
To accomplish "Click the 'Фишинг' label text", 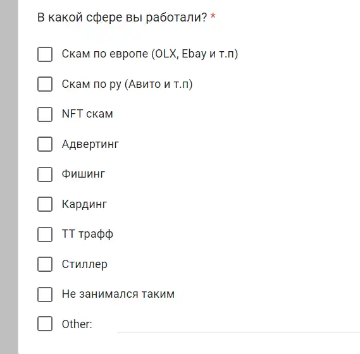I will point(84,174).
